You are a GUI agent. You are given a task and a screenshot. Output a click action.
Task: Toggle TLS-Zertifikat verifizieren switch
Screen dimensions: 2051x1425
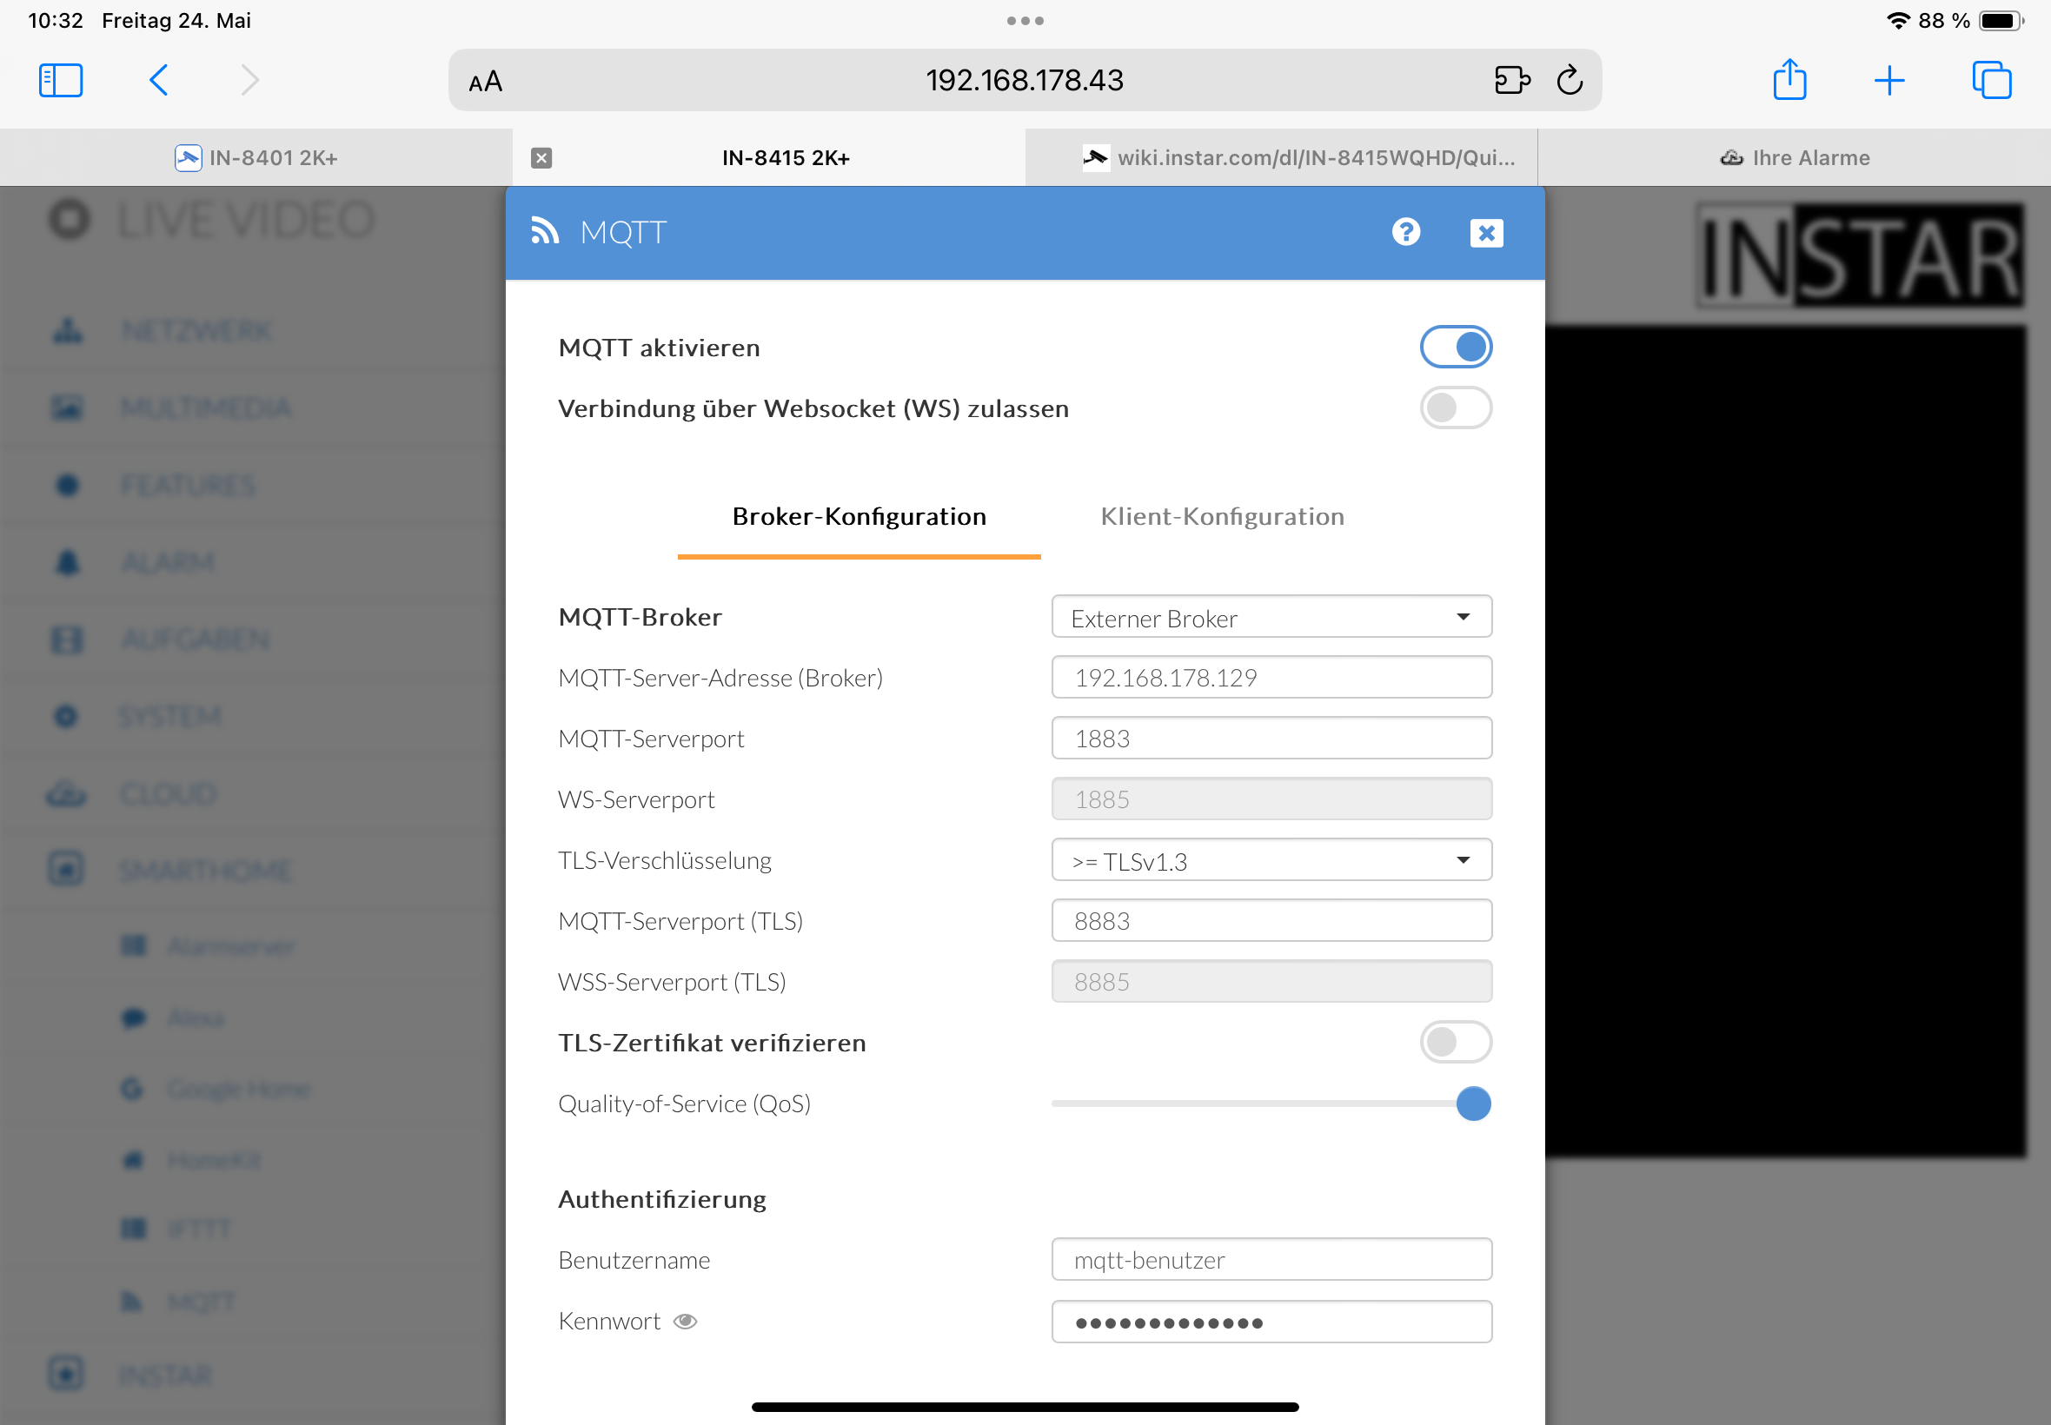1456,1042
